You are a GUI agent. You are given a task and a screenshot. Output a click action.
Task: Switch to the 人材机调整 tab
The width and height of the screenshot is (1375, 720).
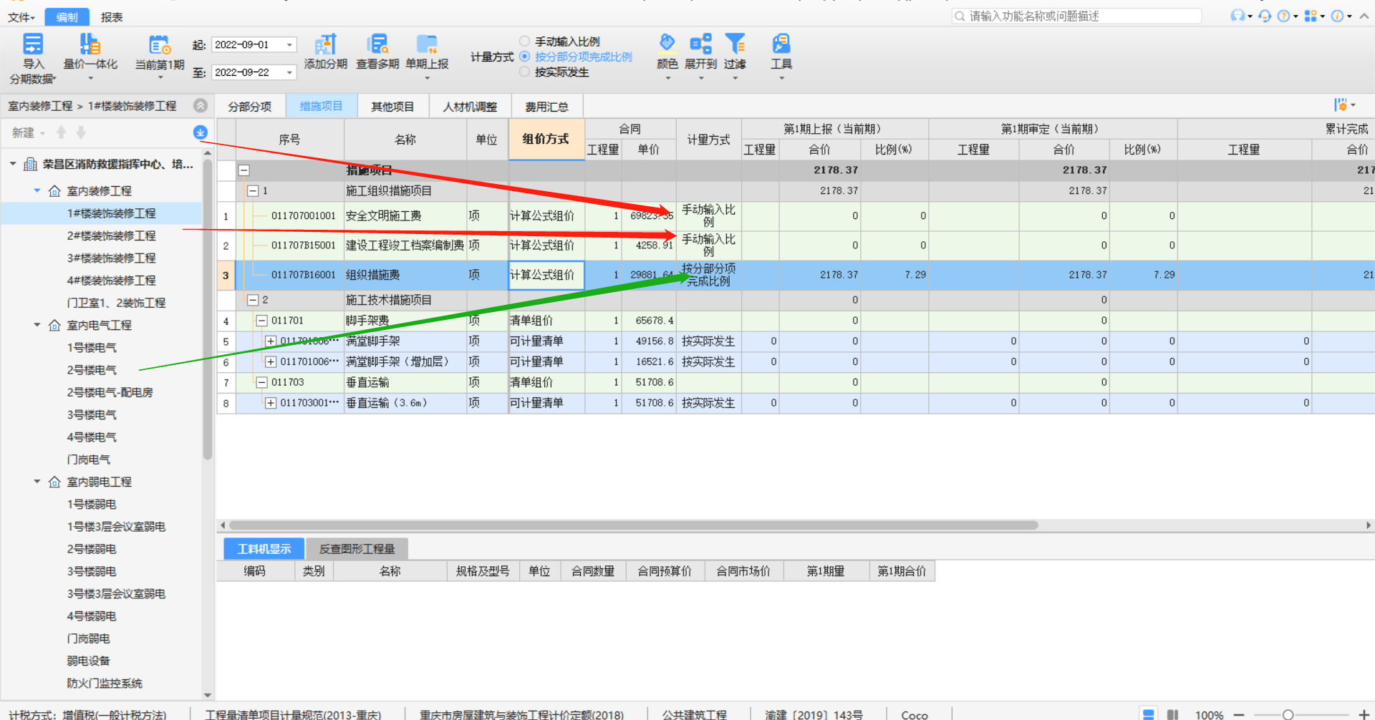pyautogui.click(x=470, y=106)
